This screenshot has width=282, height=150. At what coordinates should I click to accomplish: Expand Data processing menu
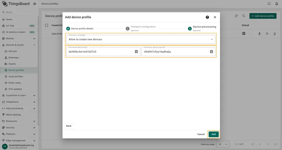coord(19,108)
